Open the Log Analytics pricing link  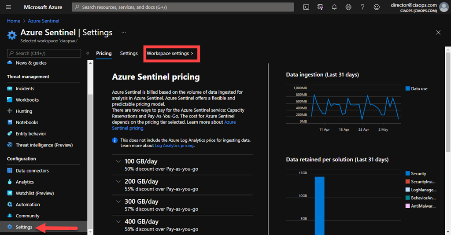tap(174, 145)
